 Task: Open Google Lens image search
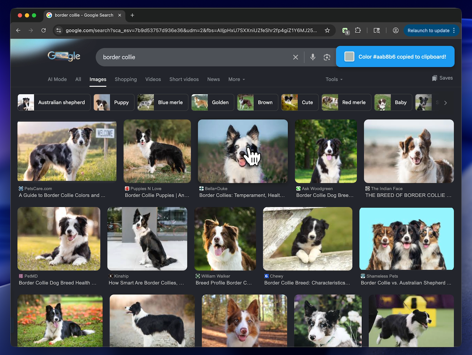point(327,57)
